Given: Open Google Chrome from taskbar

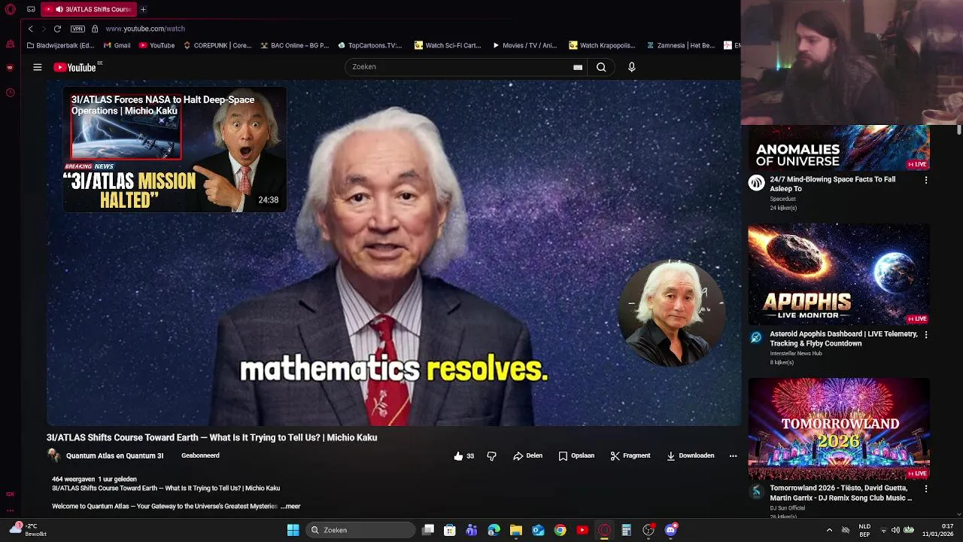Looking at the screenshot, I should pyautogui.click(x=560, y=530).
